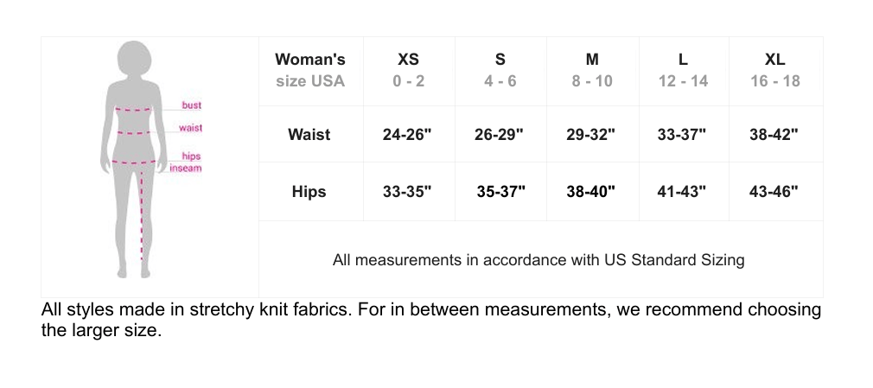873x388 pixels.
Task: Click the woman silhouette figure
Action: click(x=134, y=160)
